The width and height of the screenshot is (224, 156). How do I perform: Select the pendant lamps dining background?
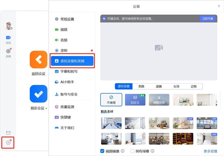pyautogui.click(x=135, y=123)
